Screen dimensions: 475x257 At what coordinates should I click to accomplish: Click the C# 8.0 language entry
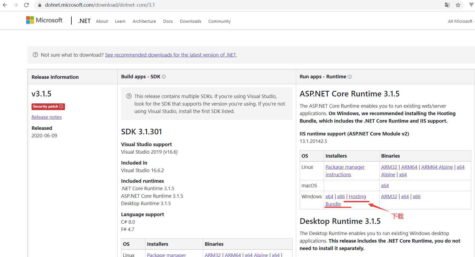[x=128, y=222]
